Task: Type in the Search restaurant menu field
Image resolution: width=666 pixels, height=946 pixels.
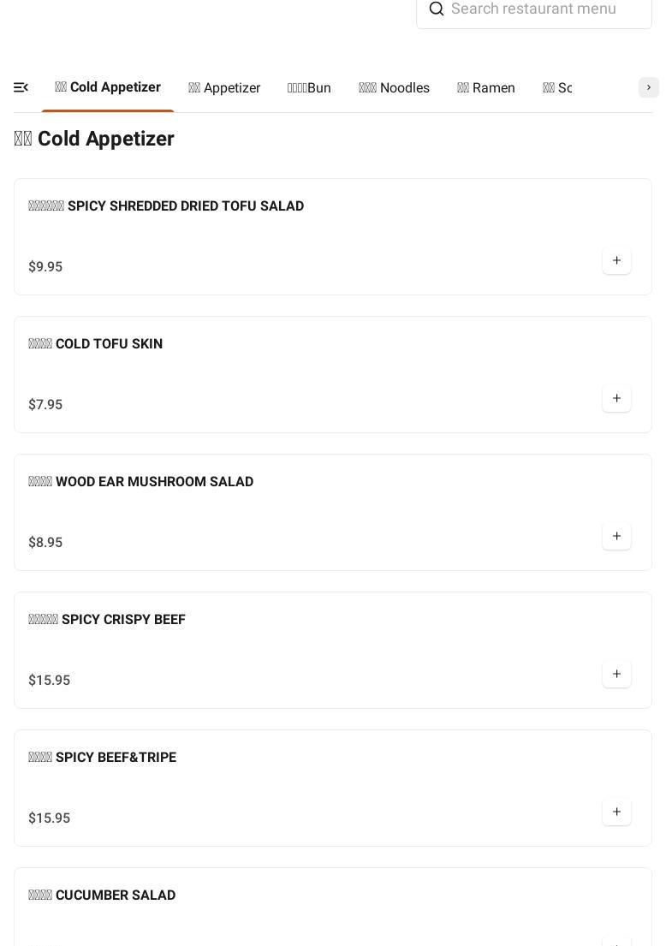Action: [544, 9]
